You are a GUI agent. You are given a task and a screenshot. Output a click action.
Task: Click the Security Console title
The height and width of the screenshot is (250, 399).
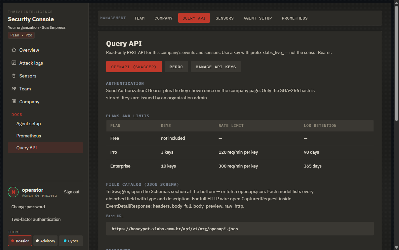tap(31, 19)
